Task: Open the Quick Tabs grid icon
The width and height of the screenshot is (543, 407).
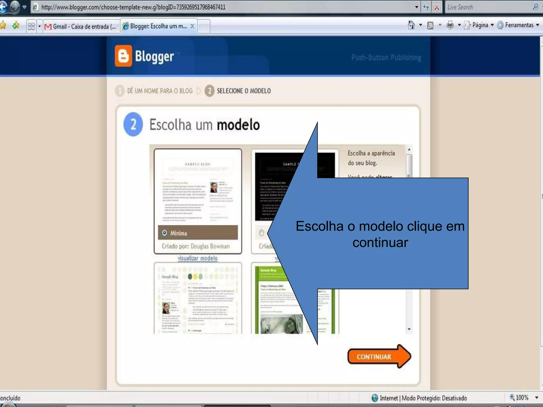Action: click(31, 26)
